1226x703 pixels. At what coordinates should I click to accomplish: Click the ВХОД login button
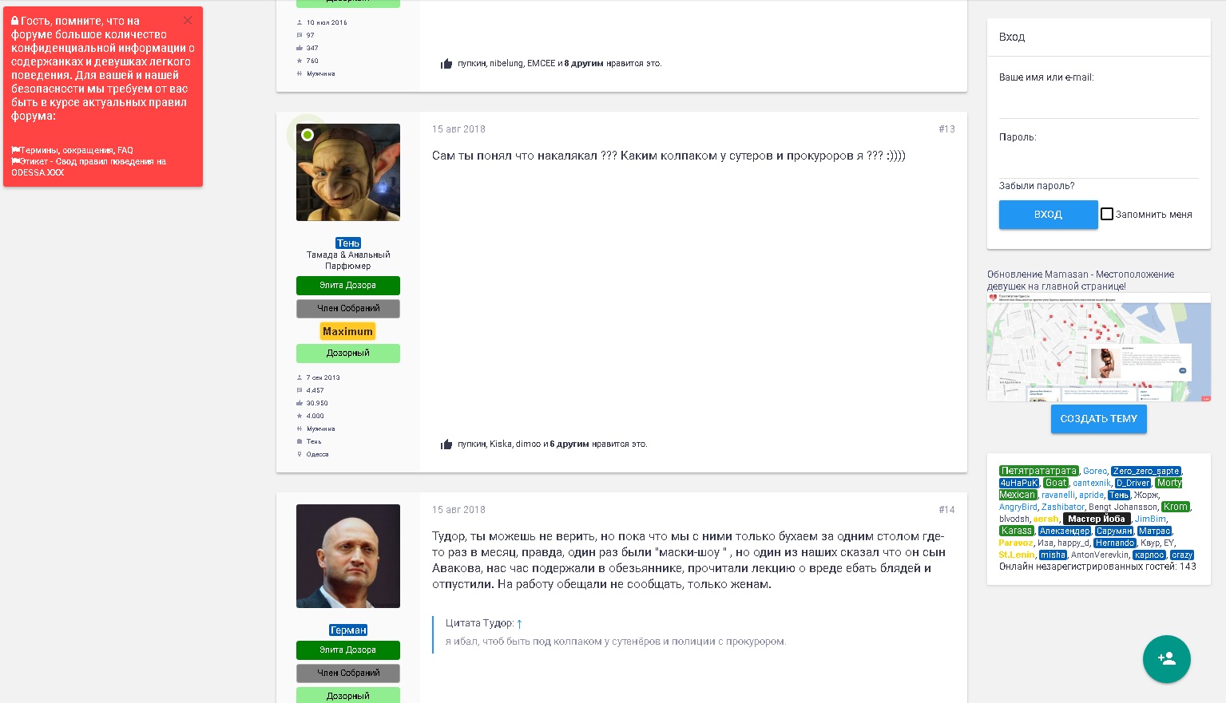(1048, 215)
